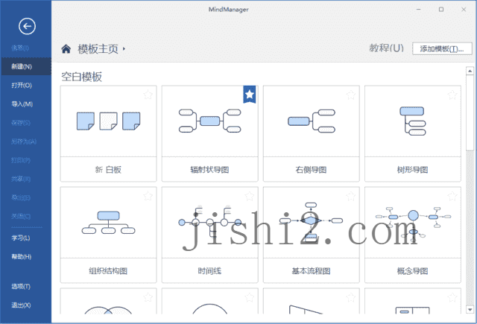This screenshot has width=477, height=324.
Task: Toggle favorite star on 右侧导图 card
Action: tap(351, 95)
